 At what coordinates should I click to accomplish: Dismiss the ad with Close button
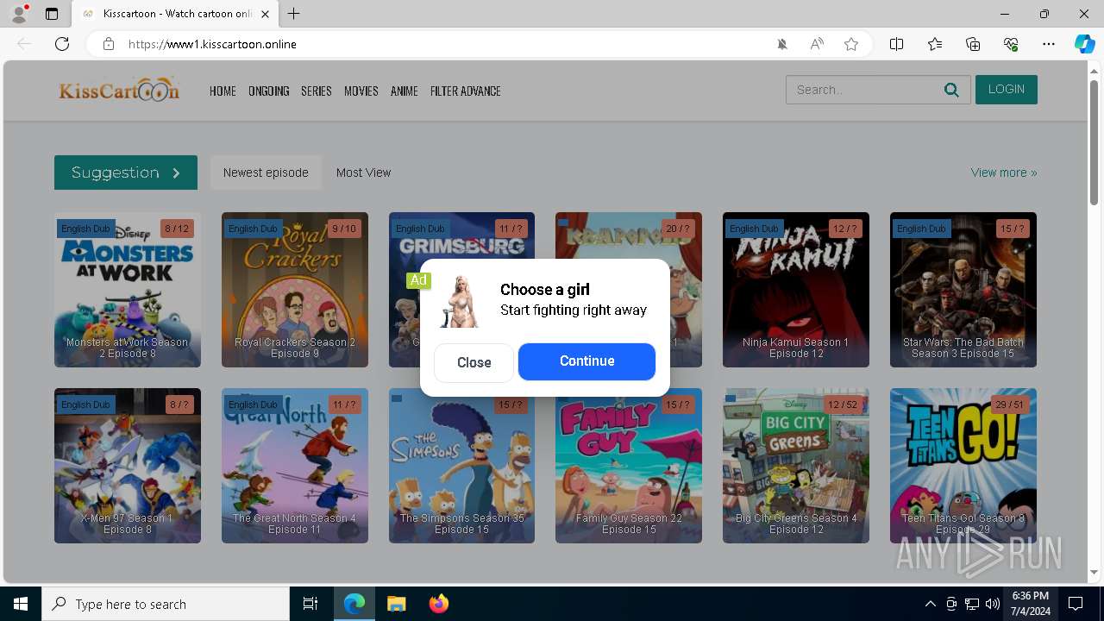[474, 362]
